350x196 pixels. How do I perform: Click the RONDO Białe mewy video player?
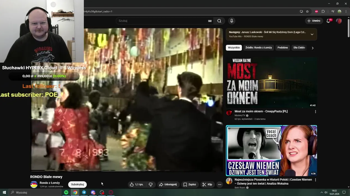click(126, 100)
